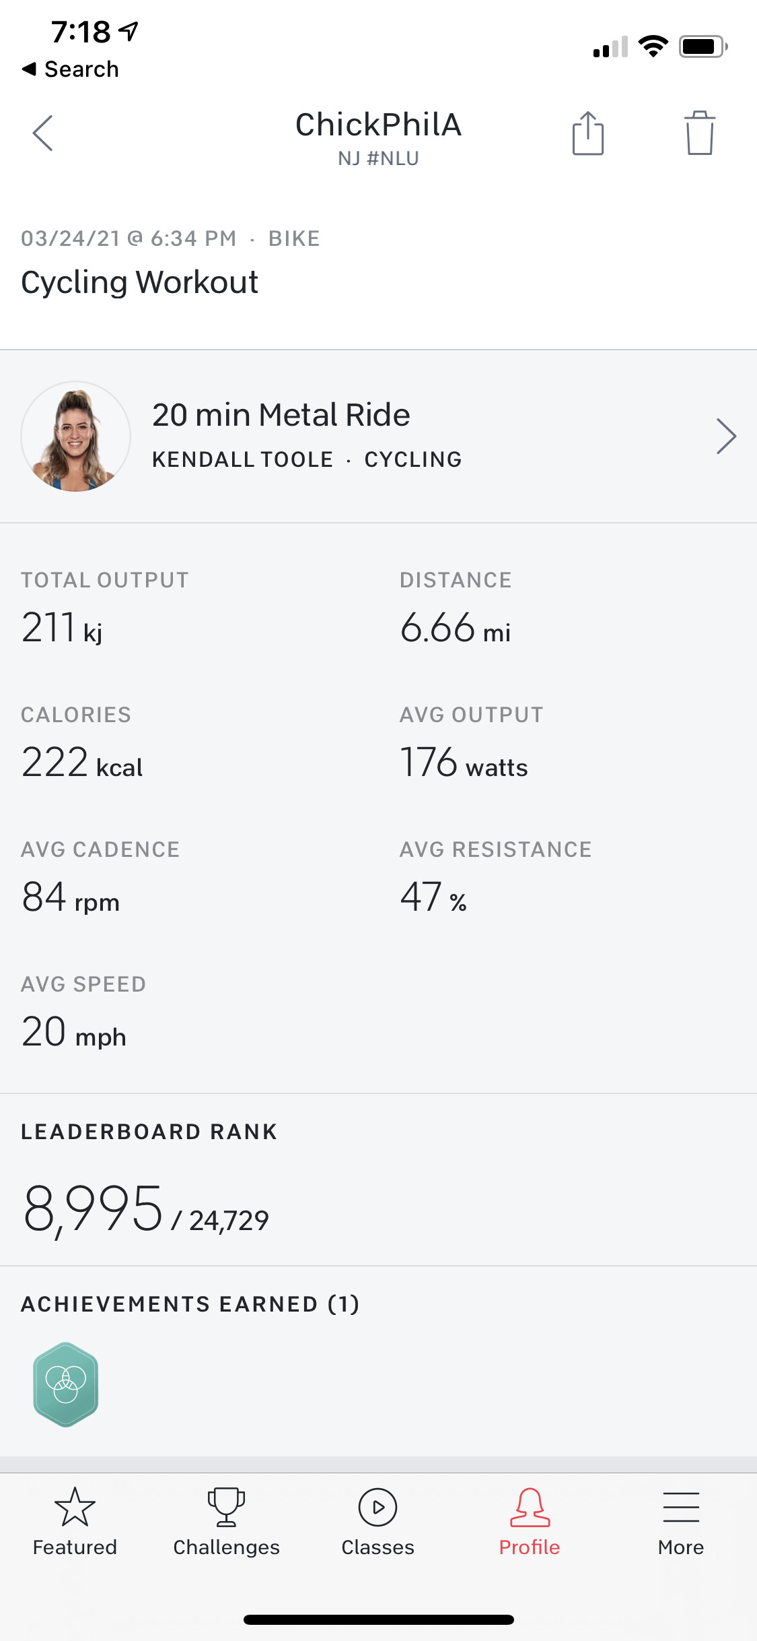Tap the battery indicator icon
This screenshot has width=757, height=1641.
pyautogui.click(x=702, y=46)
